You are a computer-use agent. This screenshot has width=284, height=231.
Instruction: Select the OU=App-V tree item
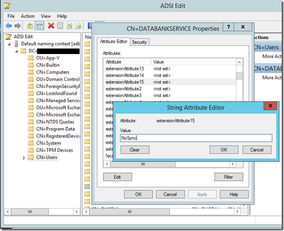pyautogui.click(x=48, y=58)
